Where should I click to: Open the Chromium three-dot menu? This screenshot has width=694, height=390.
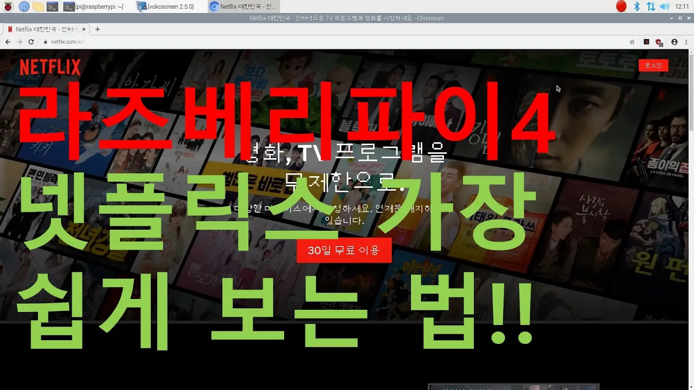coord(686,42)
